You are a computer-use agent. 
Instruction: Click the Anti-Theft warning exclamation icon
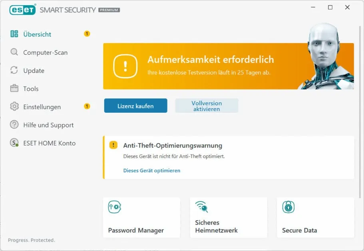[113, 145]
